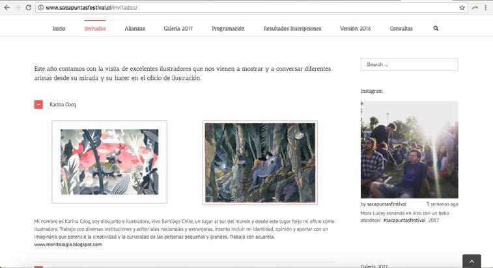The image size is (493, 268).
Task: Go to Galería 2017 in the navigation
Action: tap(178, 29)
